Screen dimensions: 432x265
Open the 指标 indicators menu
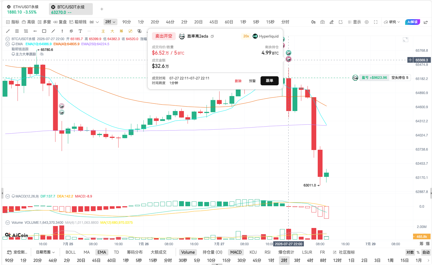13,22
